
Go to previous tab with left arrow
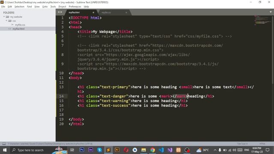pyautogui.click(x=59, y=12)
